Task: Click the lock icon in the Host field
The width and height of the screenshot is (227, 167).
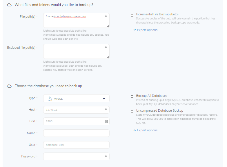Action: click(106, 110)
